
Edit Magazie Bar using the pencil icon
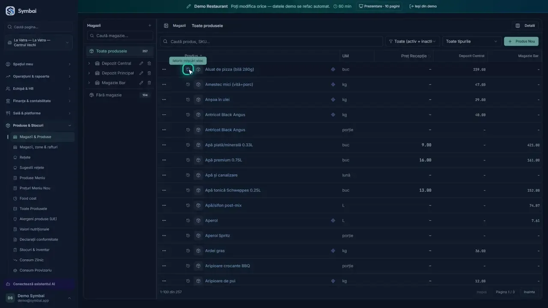tap(141, 83)
